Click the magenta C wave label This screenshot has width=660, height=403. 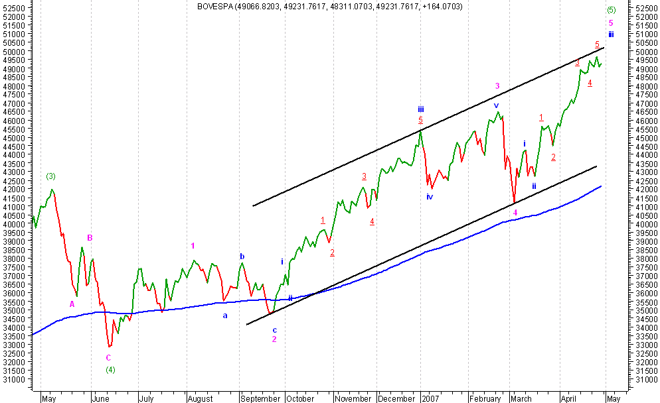[108, 358]
